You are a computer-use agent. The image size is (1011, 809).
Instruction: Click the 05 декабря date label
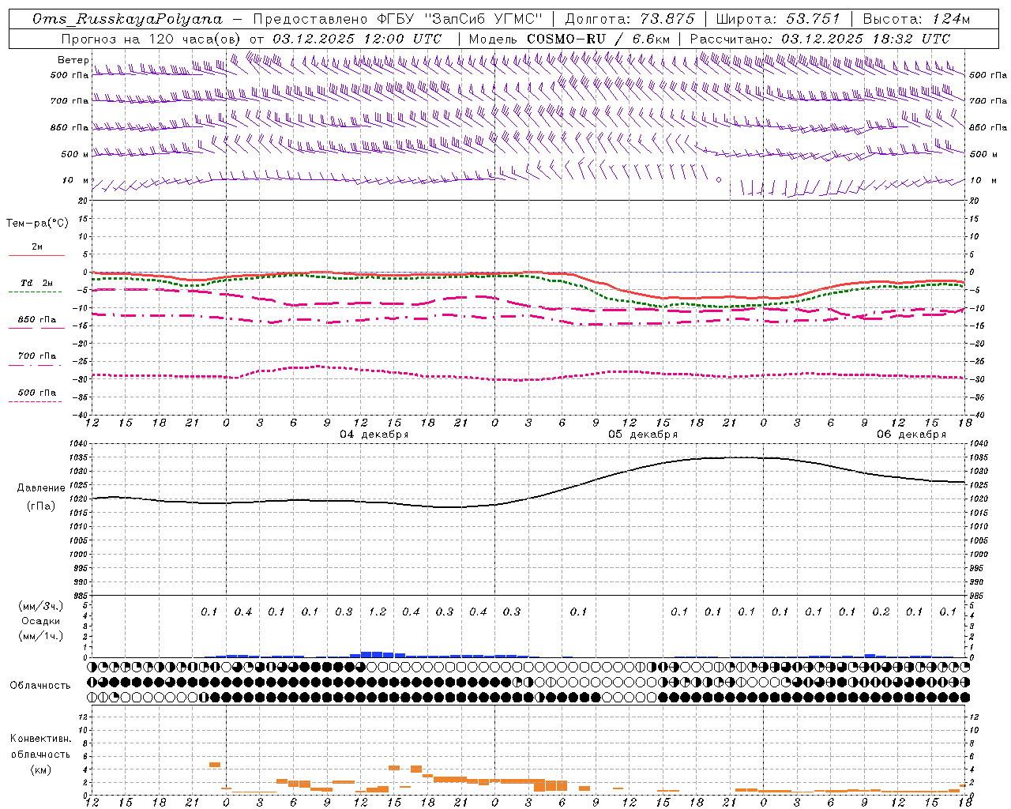point(642,435)
